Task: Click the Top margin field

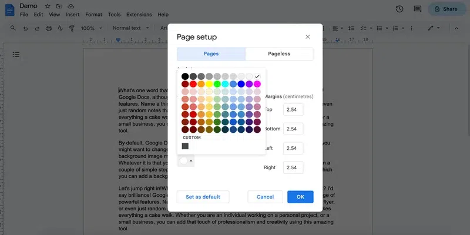Action: [293, 110]
